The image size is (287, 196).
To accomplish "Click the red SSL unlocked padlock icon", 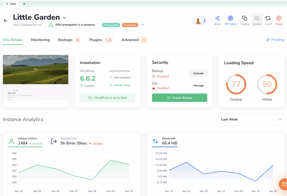I will (x=154, y=88).
